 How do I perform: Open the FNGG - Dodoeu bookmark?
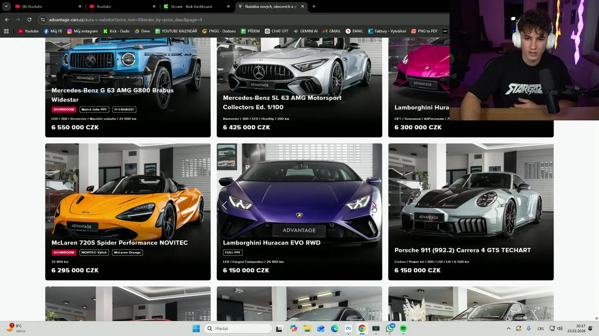tap(219, 31)
